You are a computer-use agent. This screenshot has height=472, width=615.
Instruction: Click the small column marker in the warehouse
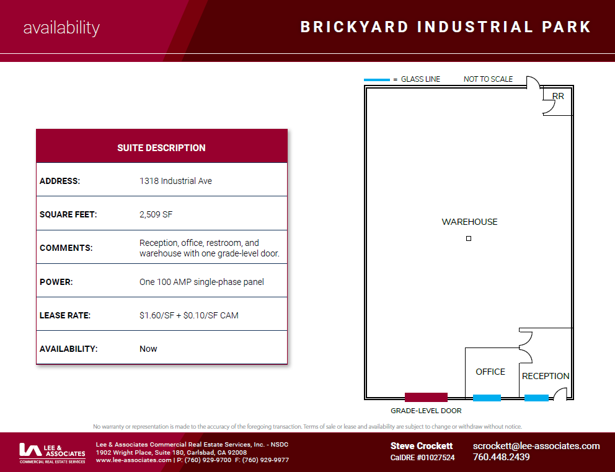pos(469,238)
